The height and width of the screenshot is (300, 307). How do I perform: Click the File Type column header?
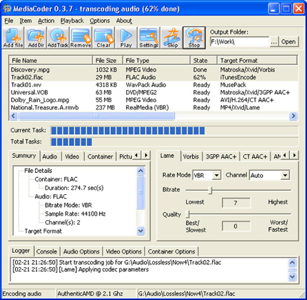click(x=156, y=61)
